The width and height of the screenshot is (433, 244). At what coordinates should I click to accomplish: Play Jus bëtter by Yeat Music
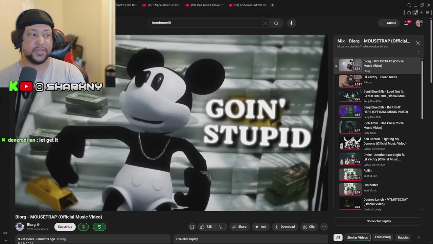click(377, 189)
